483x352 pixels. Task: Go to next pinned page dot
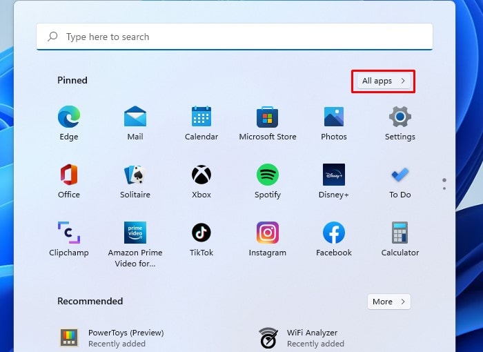444,188
